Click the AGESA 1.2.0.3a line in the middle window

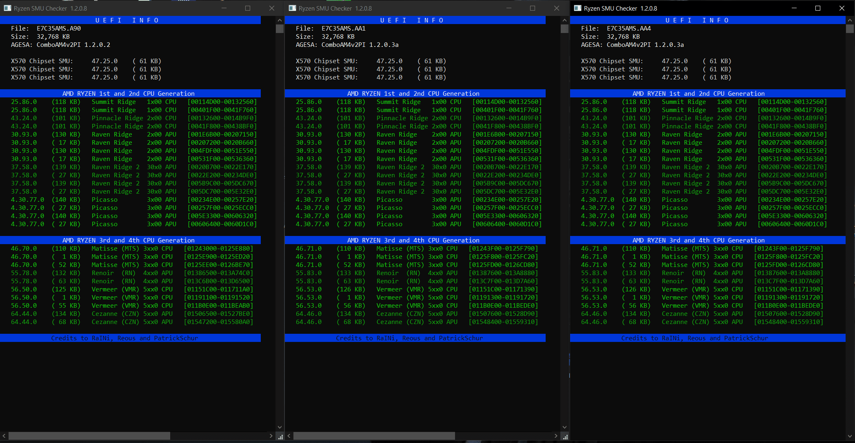coord(347,45)
